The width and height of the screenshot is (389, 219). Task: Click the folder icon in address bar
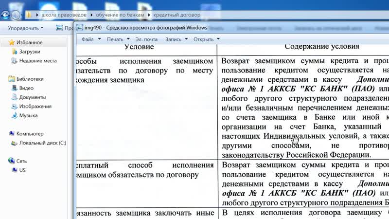[29, 15]
